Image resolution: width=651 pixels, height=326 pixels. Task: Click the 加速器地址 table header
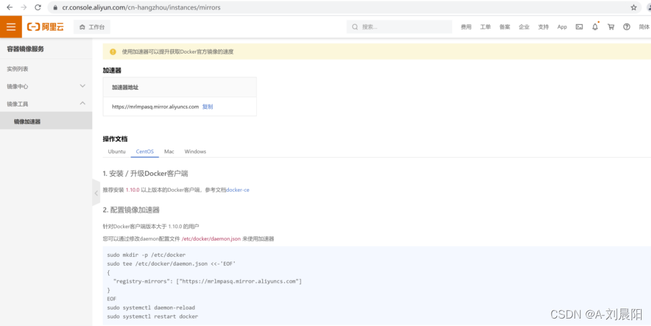[x=180, y=87]
